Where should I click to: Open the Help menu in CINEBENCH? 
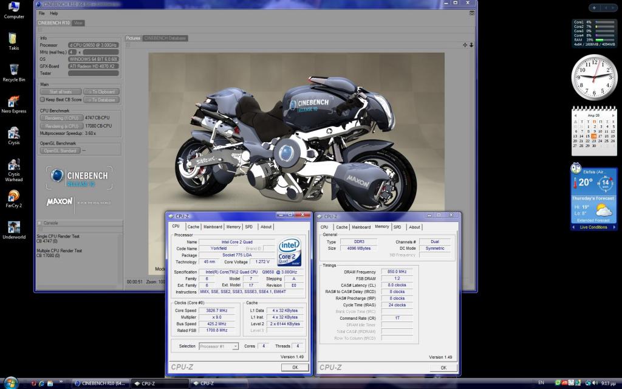click(x=54, y=13)
